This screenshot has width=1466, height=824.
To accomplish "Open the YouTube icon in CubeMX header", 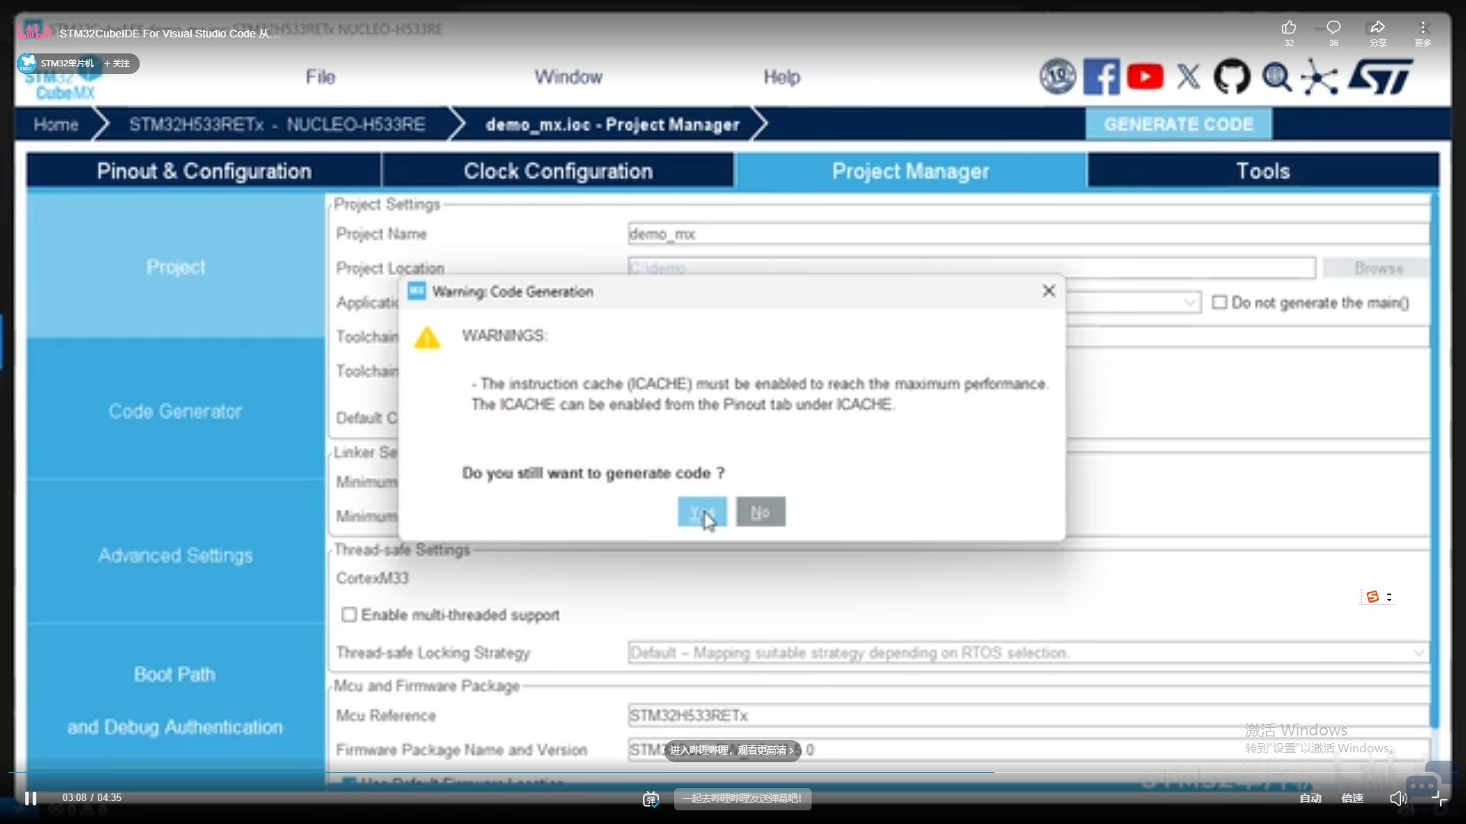I will pyautogui.click(x=1145, y=77).
